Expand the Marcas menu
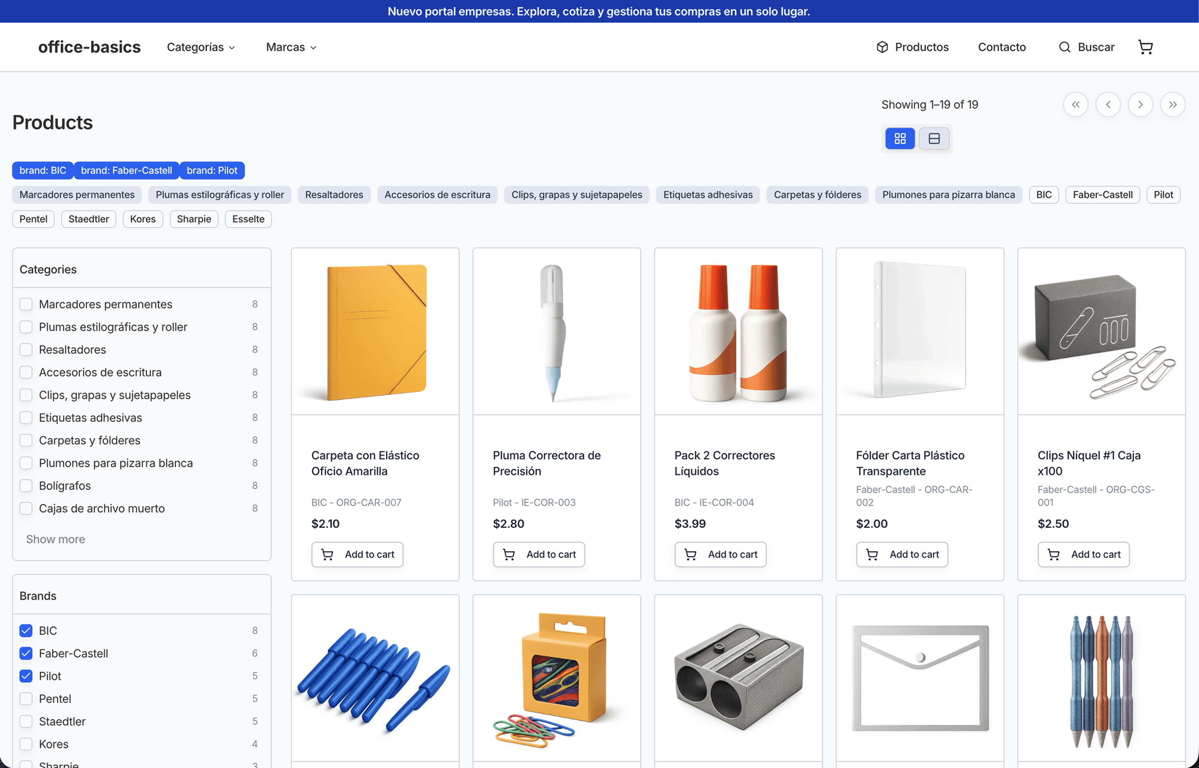 pos(290,47)
